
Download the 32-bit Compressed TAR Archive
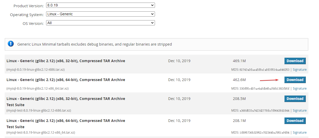tap(295, 61)
